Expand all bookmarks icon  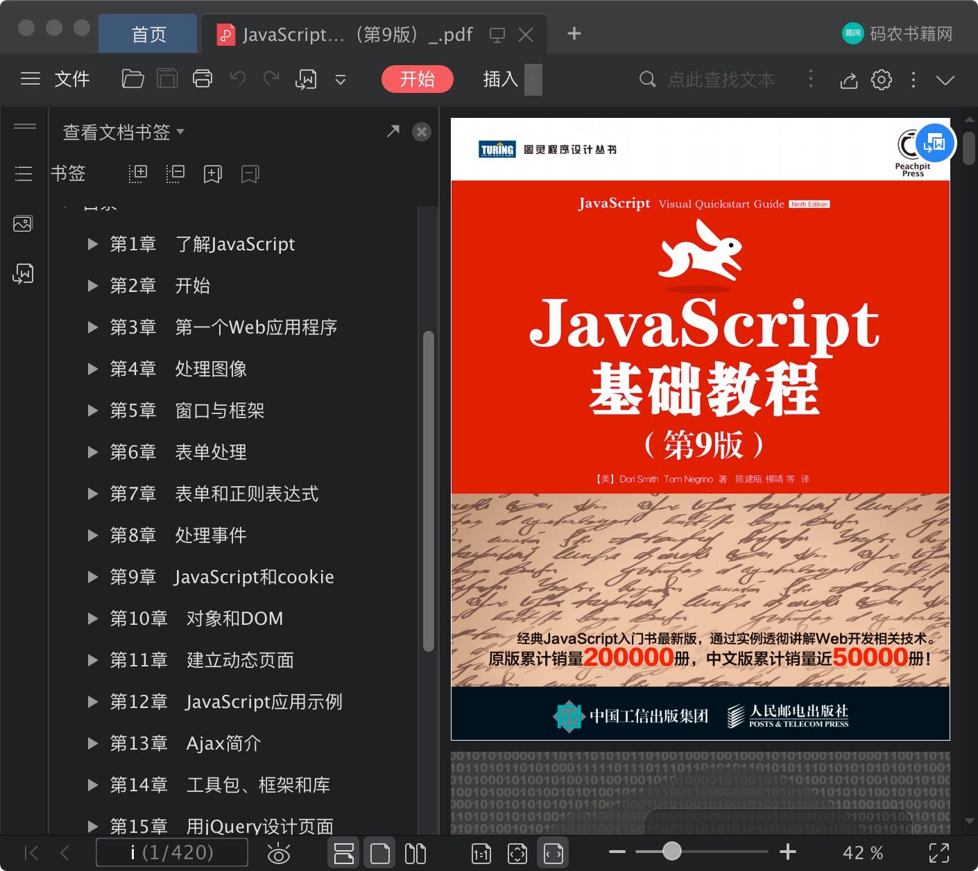138,173
